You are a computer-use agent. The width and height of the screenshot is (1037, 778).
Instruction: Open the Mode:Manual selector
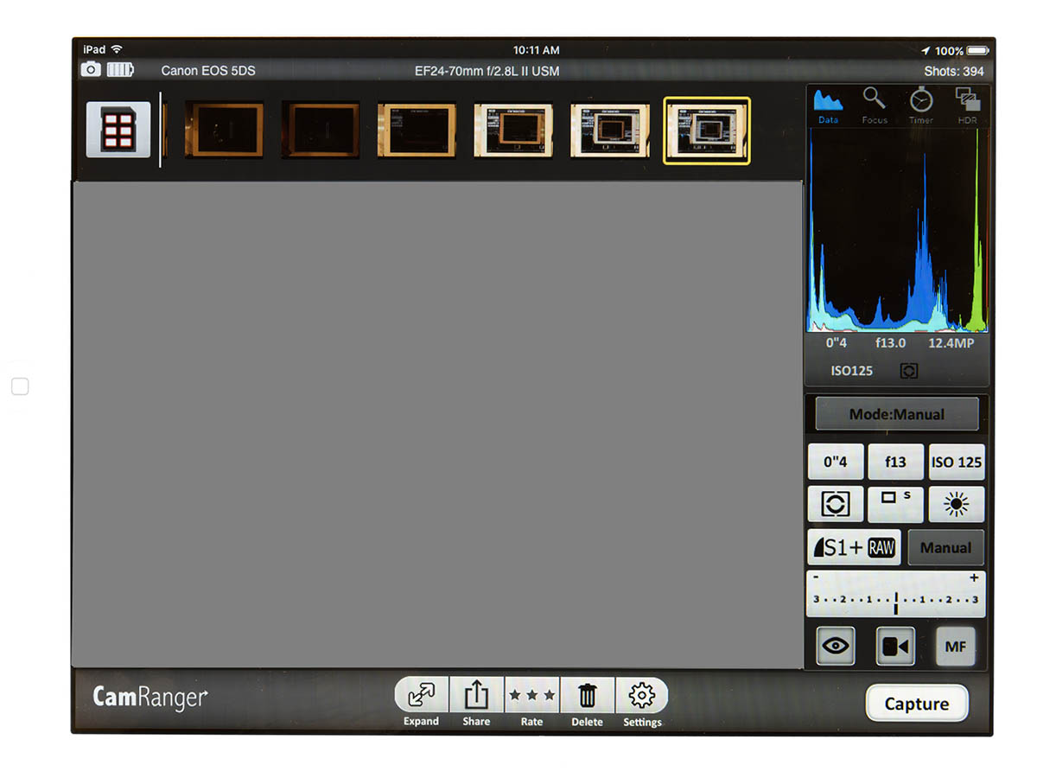[896, 414]
